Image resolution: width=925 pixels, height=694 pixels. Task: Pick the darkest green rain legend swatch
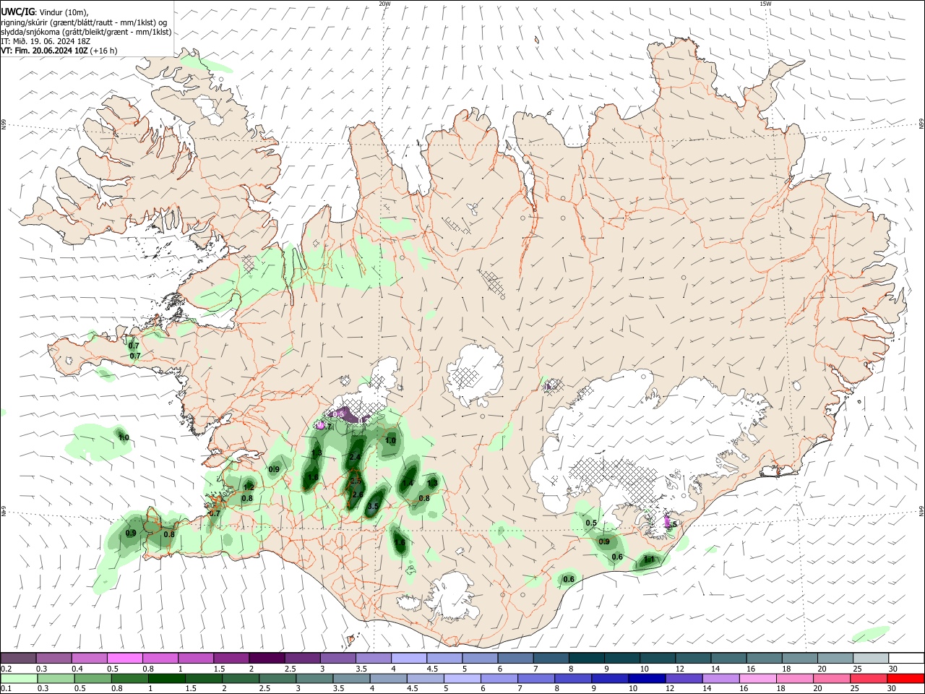pyautogui.click(x=166, y=678)
